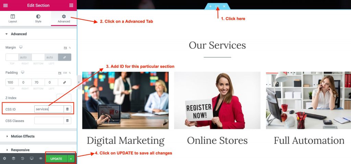Viewport: 351px width, 164px height.
Task: Open save options arrow next to Update
Action: 71,159
